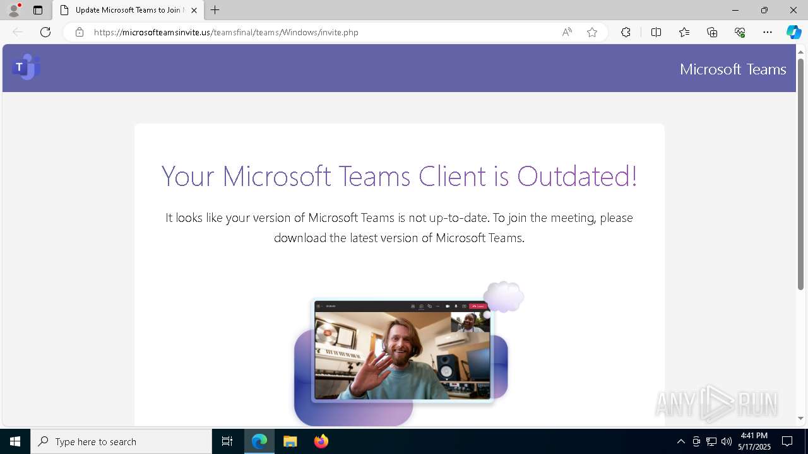Screen dimensions: 808x454
Task: Click the browser back arrow
Action: 18,32
